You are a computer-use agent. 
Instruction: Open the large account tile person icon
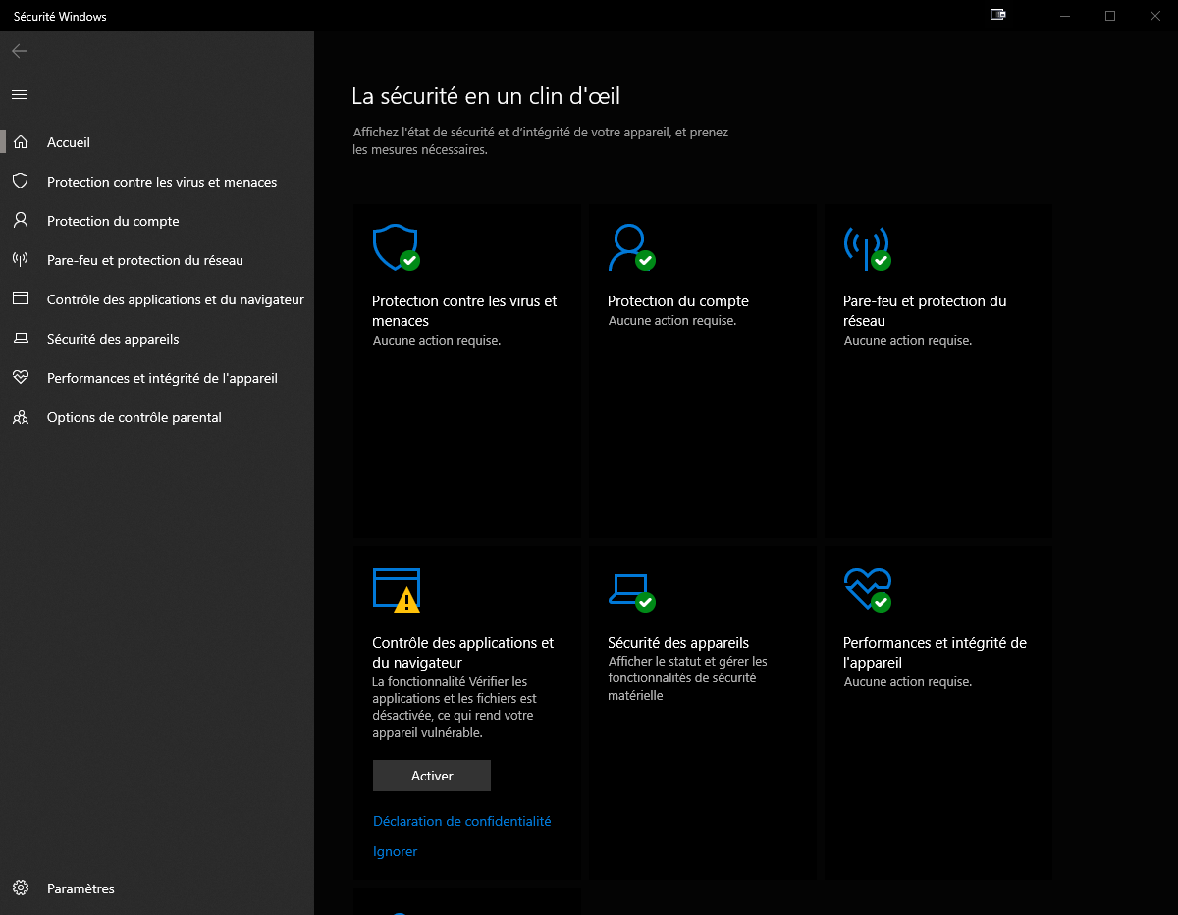631,247
